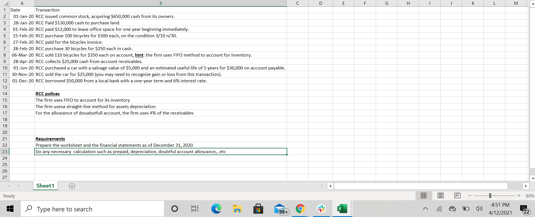Open the notification center with 22 badge
Screen dimensions: 535x217
point(524,209)
